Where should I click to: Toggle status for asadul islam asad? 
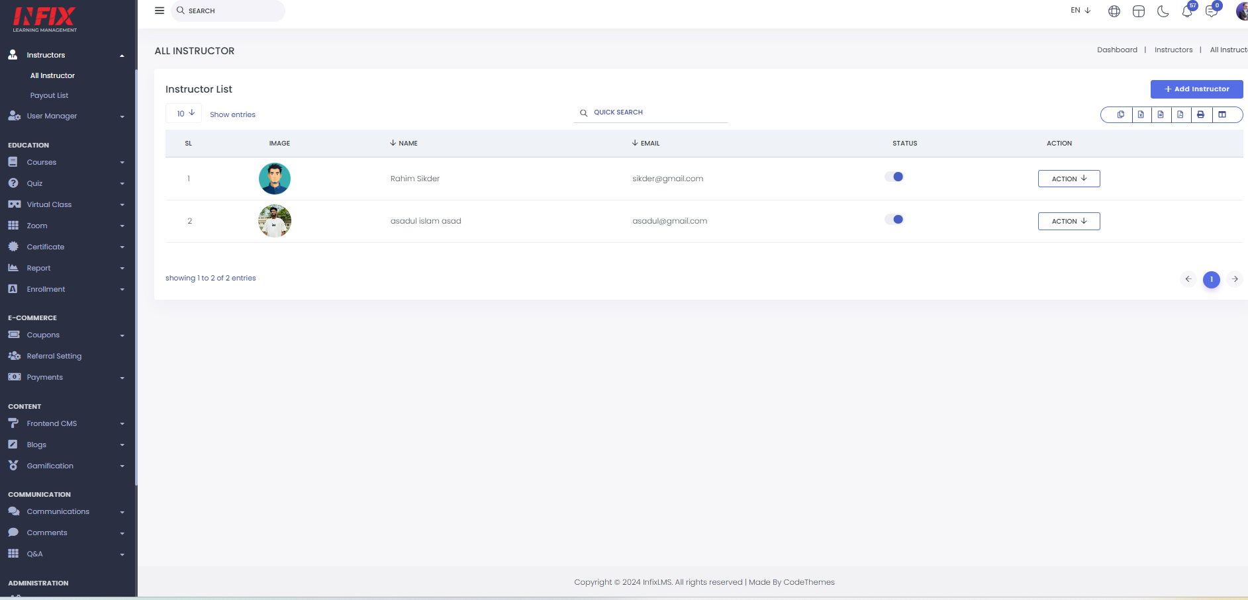pos(894,220)
